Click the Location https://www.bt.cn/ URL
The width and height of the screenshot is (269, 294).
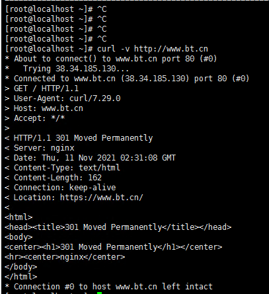(x=101, y=198)
